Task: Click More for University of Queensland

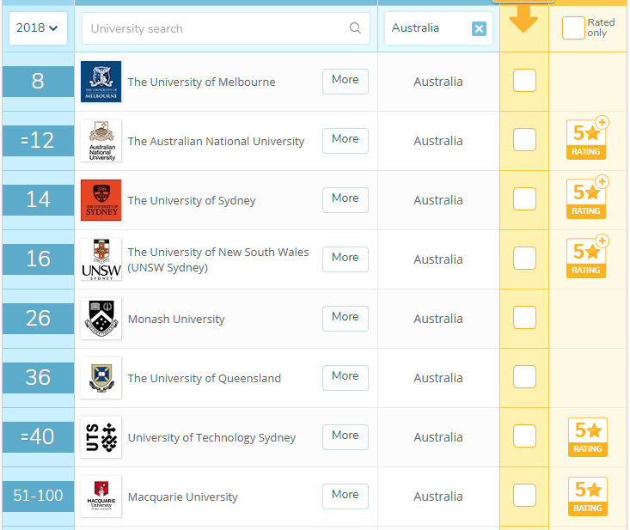Action: pos(346,378)
